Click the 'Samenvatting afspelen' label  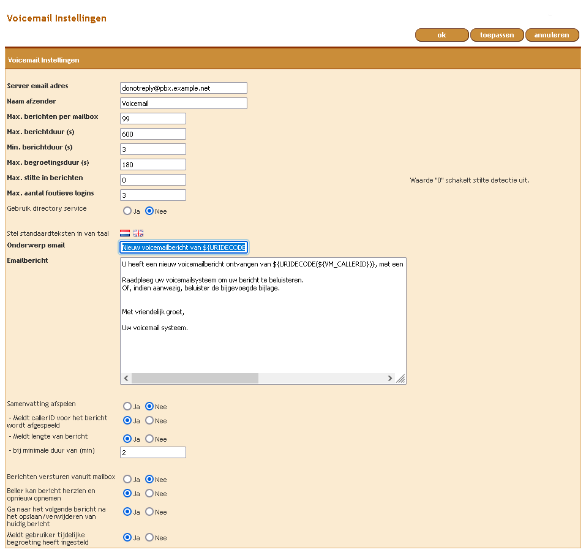[x=41, y=404]
